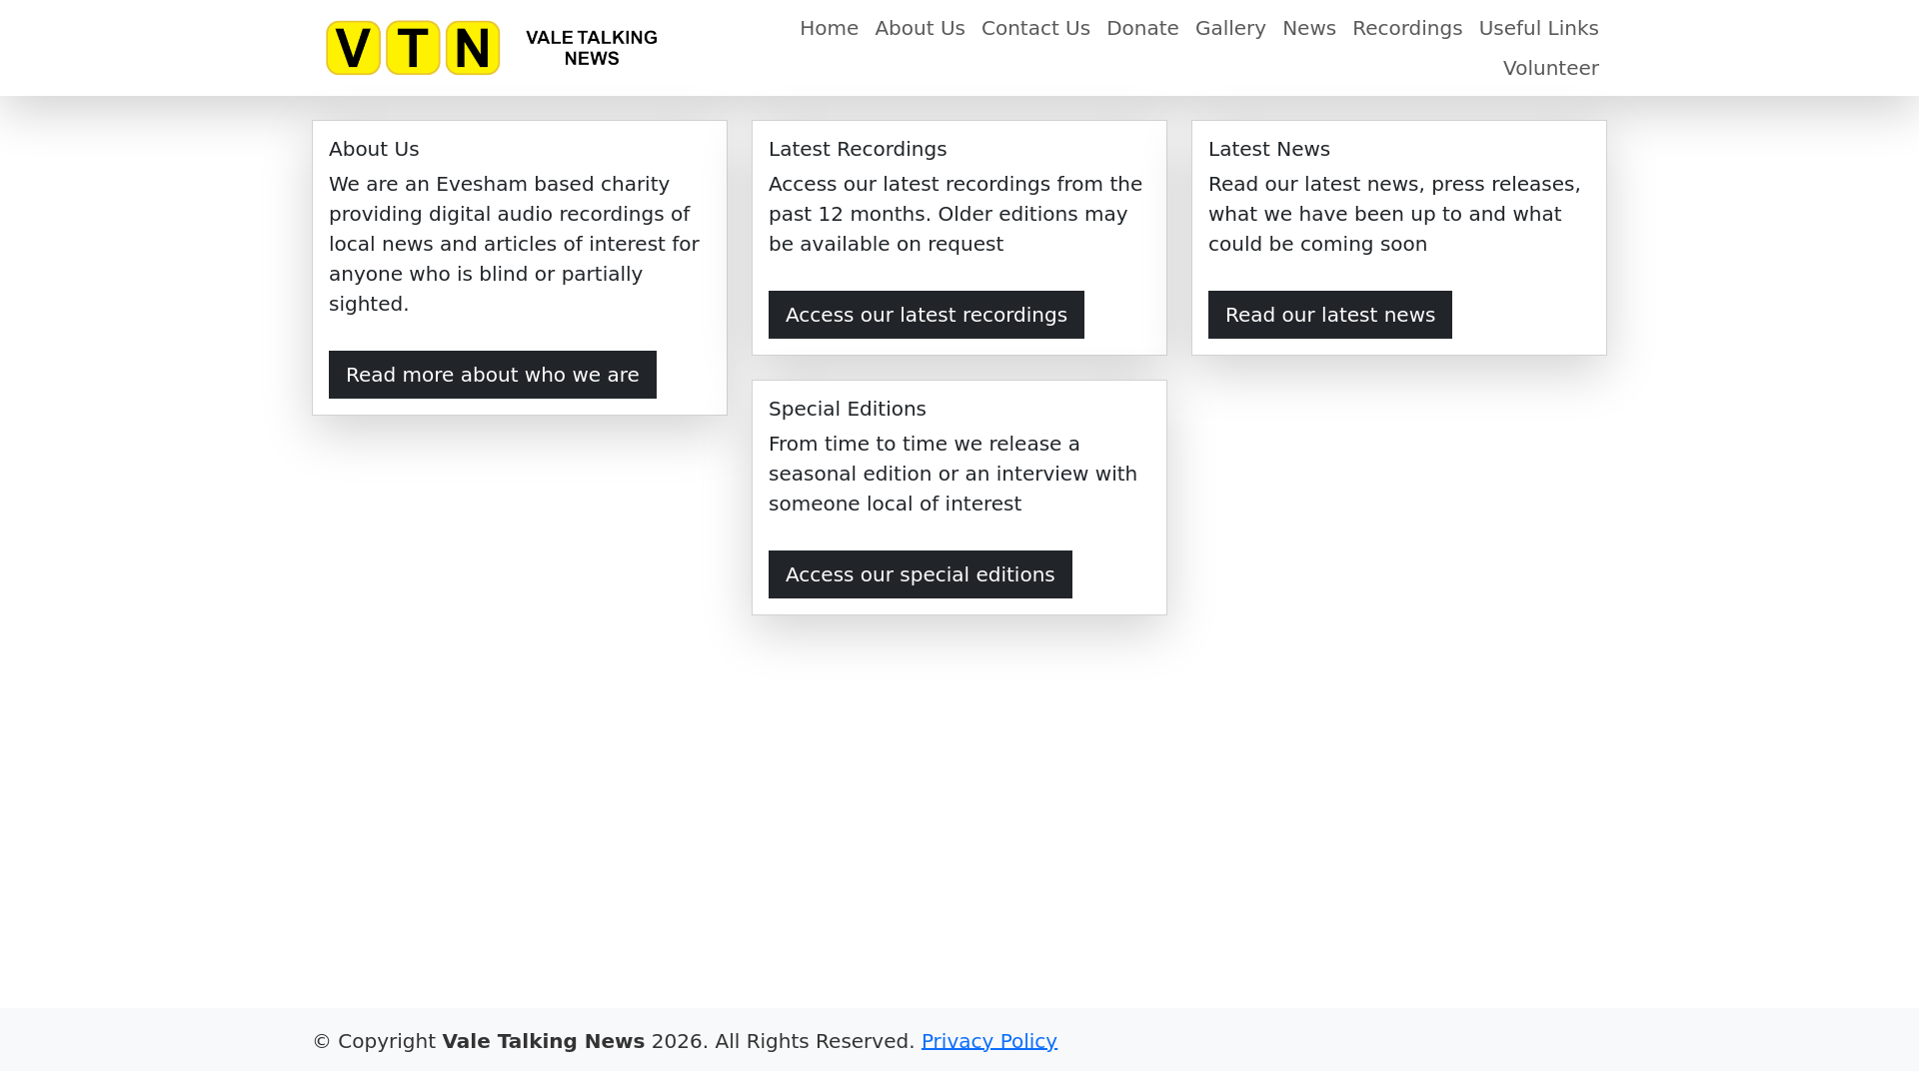Screen dimensions: 1919x1079
Task: Go to About Us in navigation bar
Action: 920,28
